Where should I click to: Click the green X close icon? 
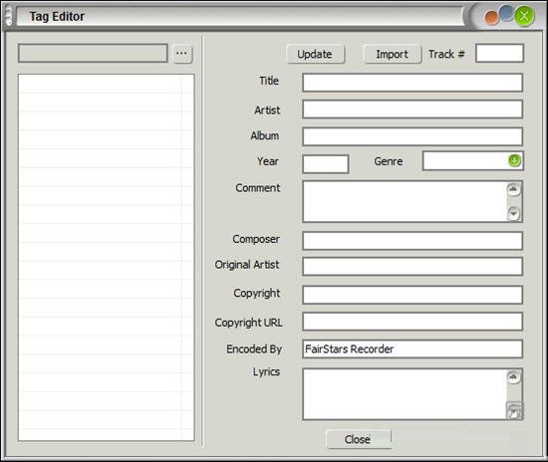pyautogui.click(x=524, y=16)
